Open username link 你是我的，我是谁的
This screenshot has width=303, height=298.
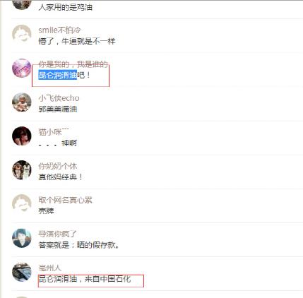tap(73, 64)
